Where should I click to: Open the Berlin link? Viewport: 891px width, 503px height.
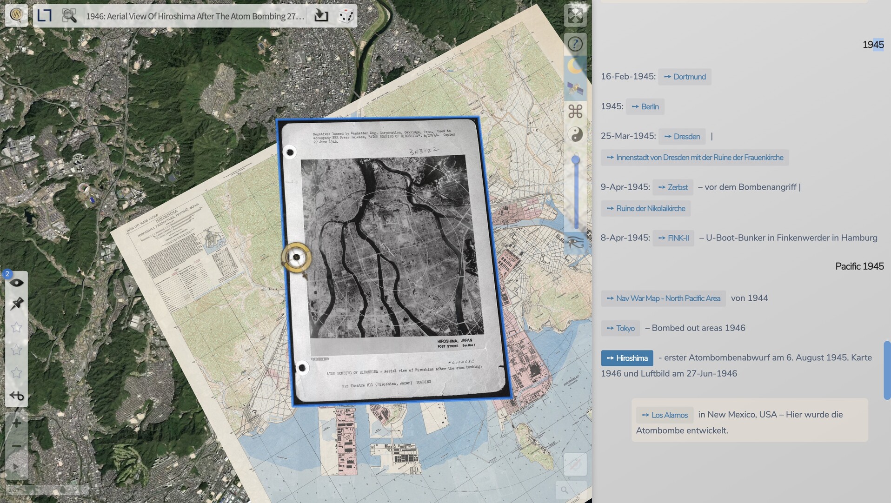click(x=645, y=106)
